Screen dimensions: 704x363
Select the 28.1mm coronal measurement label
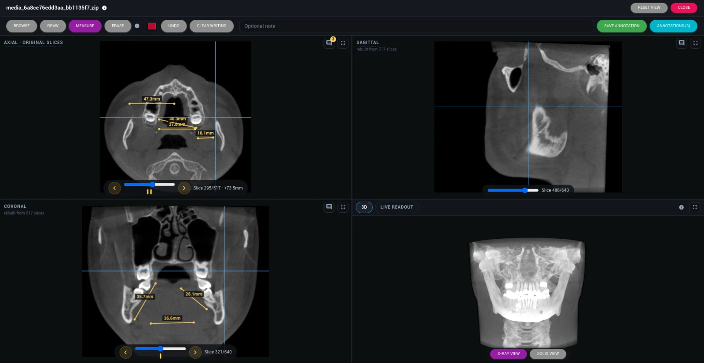[x=194, y=294]
